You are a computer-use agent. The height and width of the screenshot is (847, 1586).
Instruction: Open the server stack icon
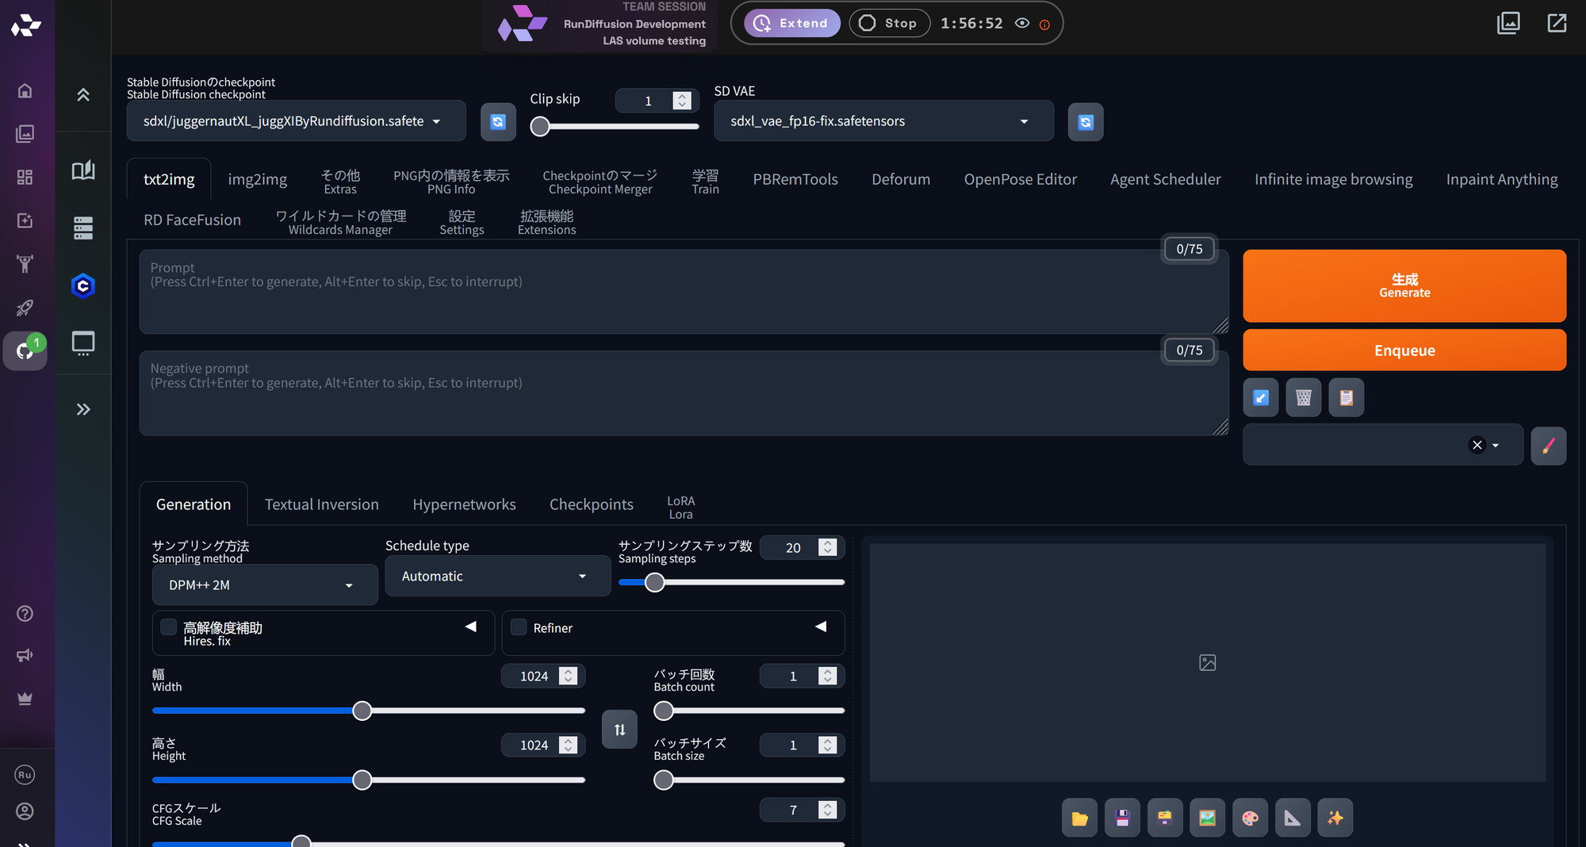(x=83, y=228)
